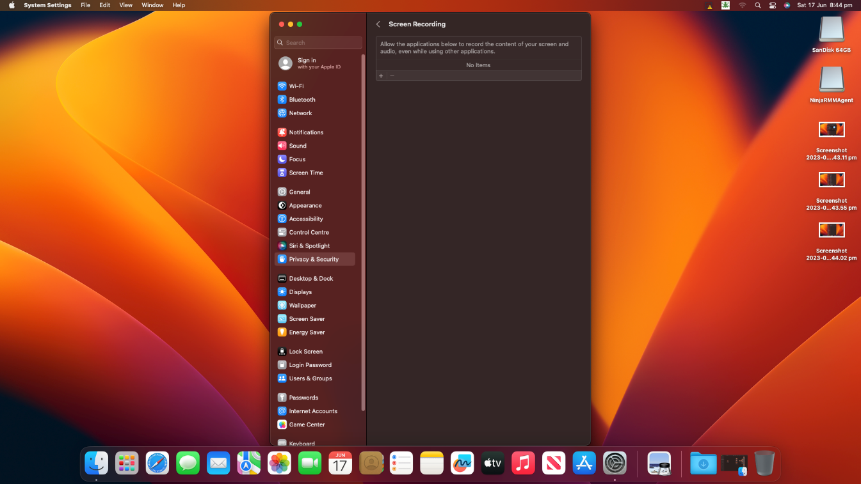Open the Help menu
Viewport: 861px width, 484px height.
point(179,5)
